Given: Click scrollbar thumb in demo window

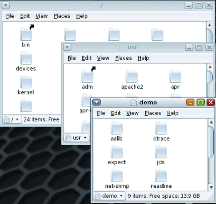Looking at the screenshot, I should (211, 142).
